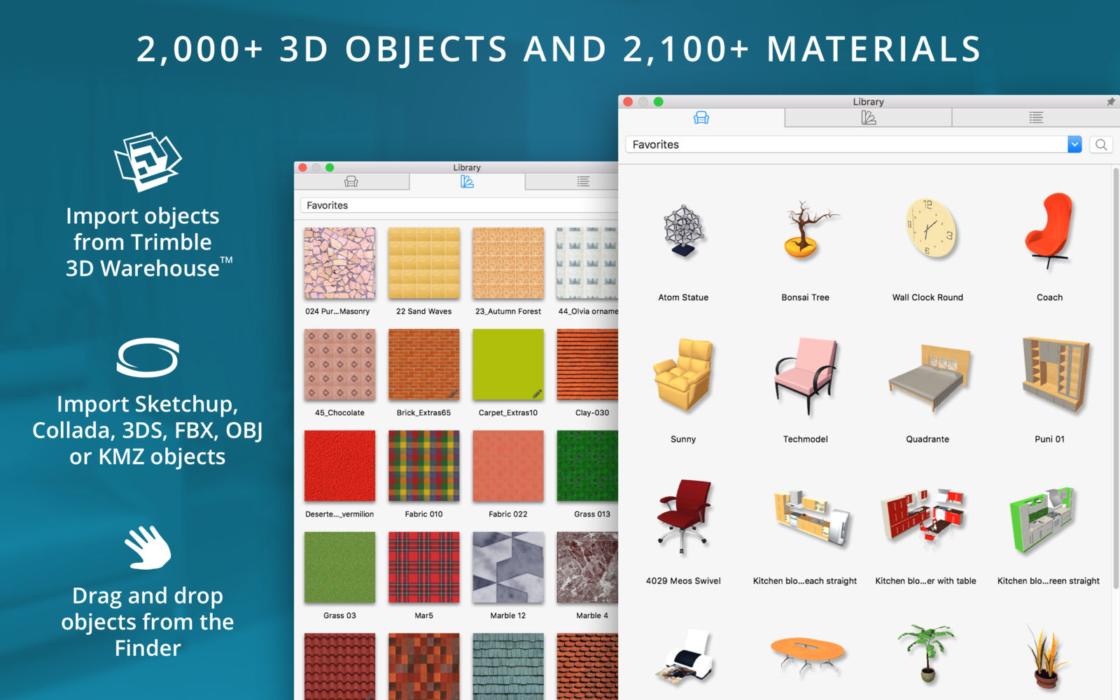Image resolution: width=1120 pixels, height=700 pixels.
Task: Click Favorites field in back Library window
Action: click(459, 205)
